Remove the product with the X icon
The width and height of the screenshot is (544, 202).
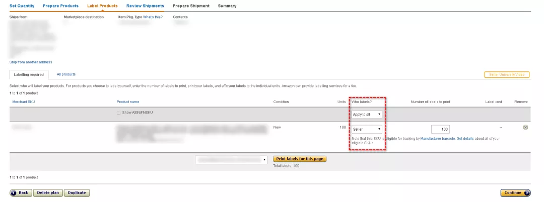point(525,127)
